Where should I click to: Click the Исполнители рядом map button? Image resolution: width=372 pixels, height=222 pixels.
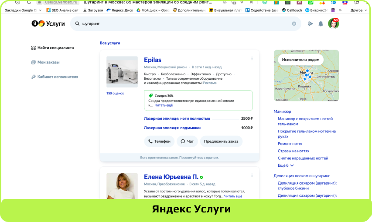click(x=300, y=60)
